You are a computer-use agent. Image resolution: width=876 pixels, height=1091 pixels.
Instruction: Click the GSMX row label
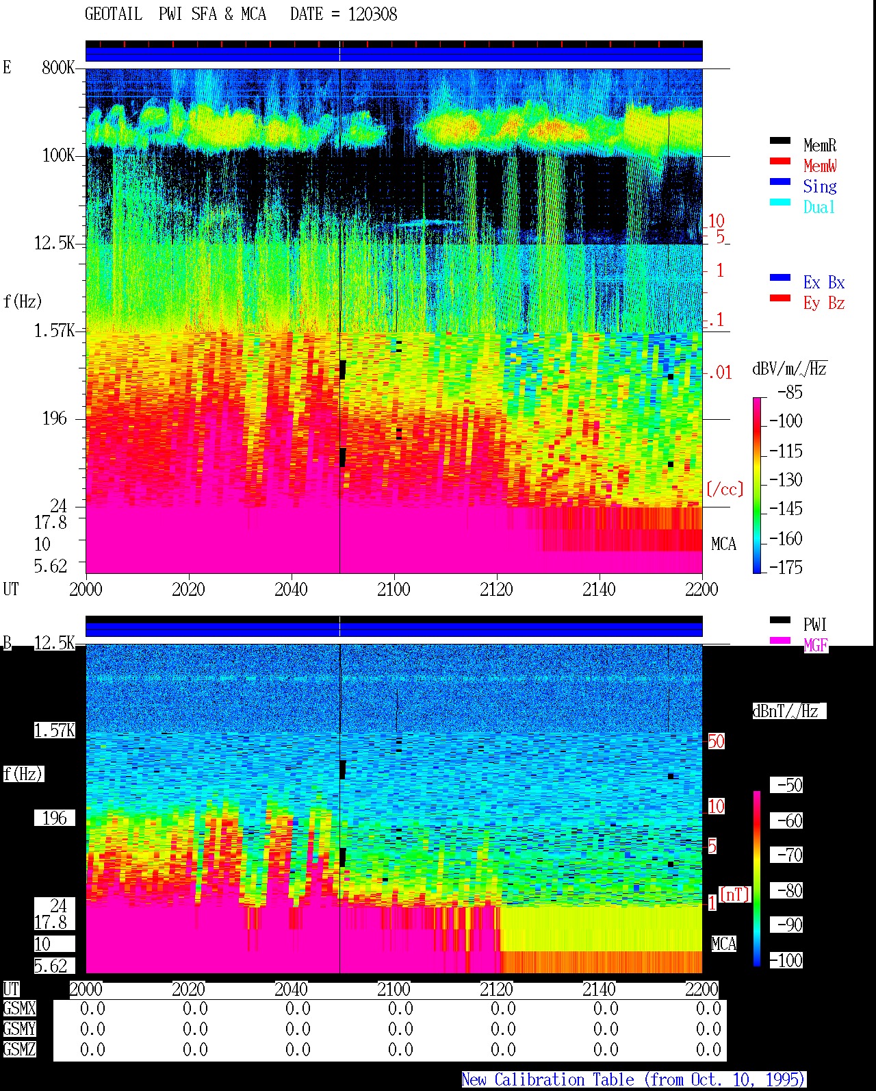point(19,1008)
